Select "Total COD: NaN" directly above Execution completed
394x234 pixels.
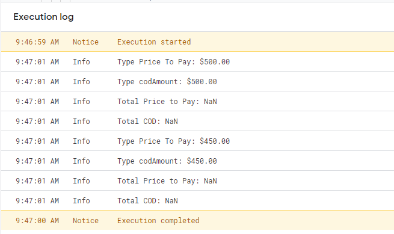(147, 201)
